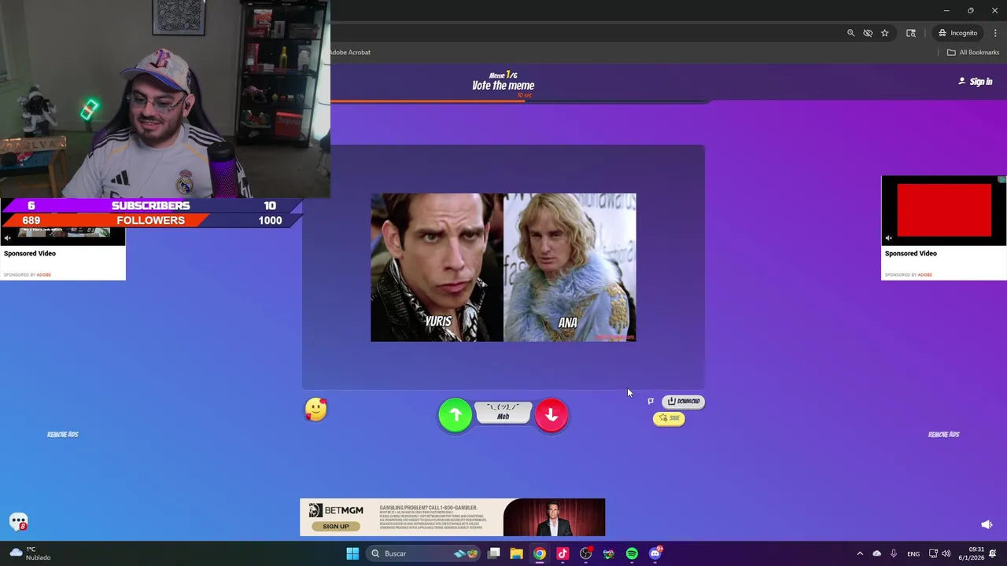The height and width of the screenshot is (566, 1007).
Task: Open colorful app icon beside OBS
Action: (609, 553)
